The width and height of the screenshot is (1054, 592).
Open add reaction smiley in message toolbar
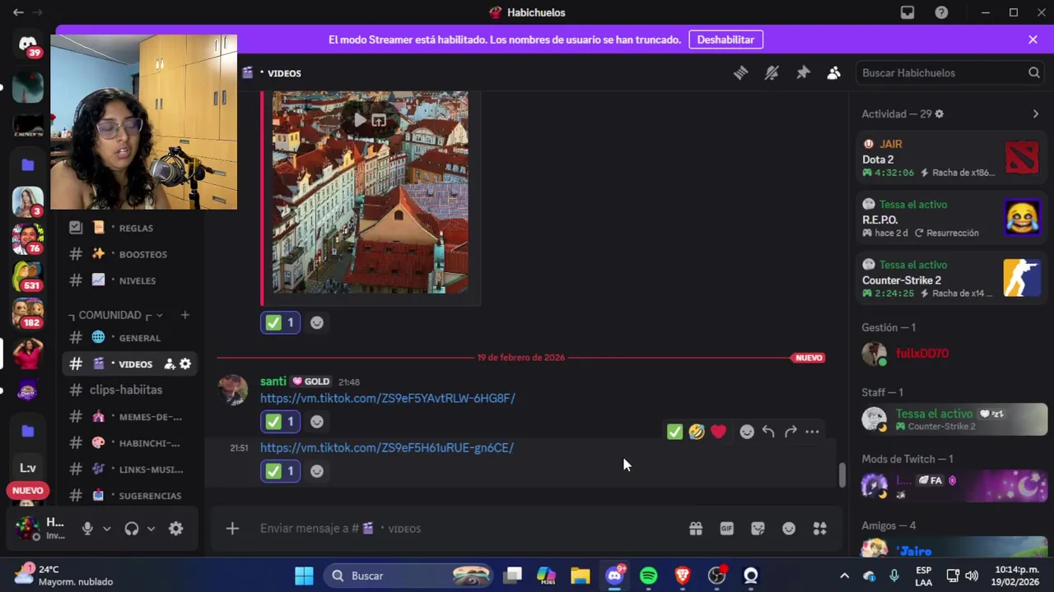click(x=747, y=432)
